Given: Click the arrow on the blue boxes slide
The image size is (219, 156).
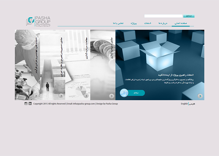Looking at the screenshot, I should click(200, 96).
